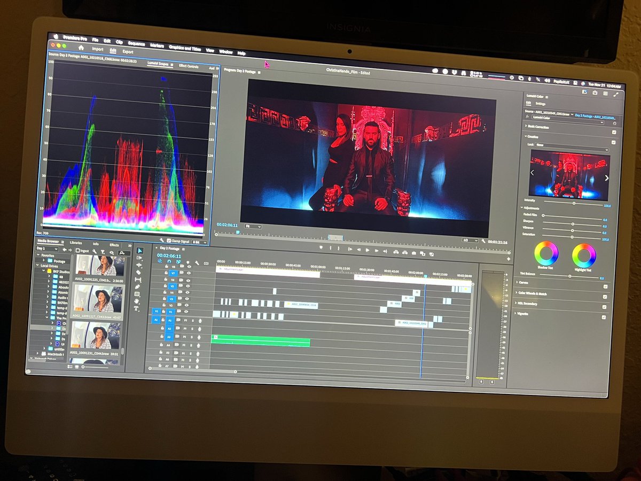Click the Lift button in program monitor
This screenshot has height=481, width=641.
[x=396, y=252]
